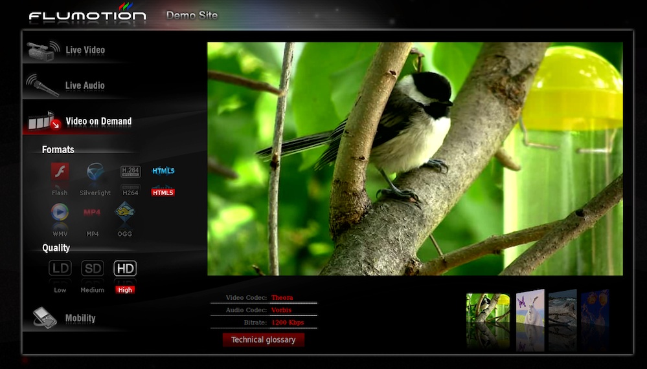Image resolution: width=647 pixels, height=369 pixels.
Task: Click the Flumotion logo
Action: 87,15
